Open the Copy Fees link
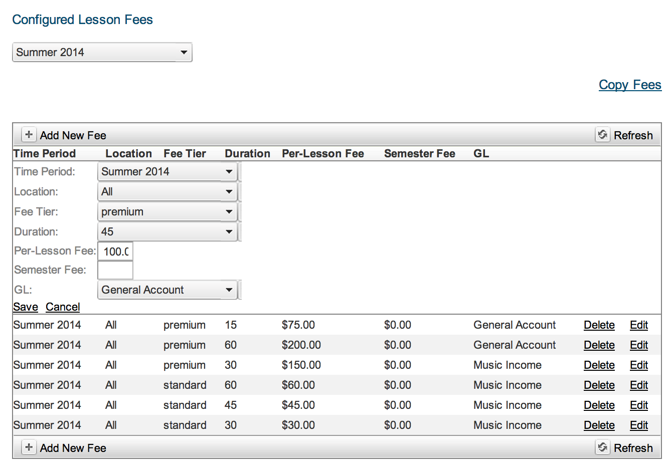 pyautogui.click(x=630, y=85)
